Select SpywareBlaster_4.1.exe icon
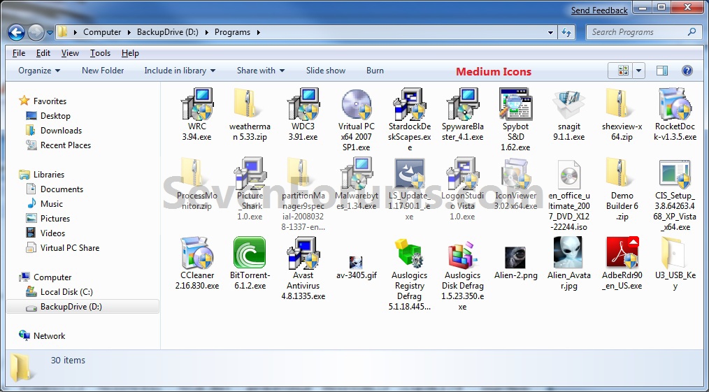709x392 pixels. 463,104
